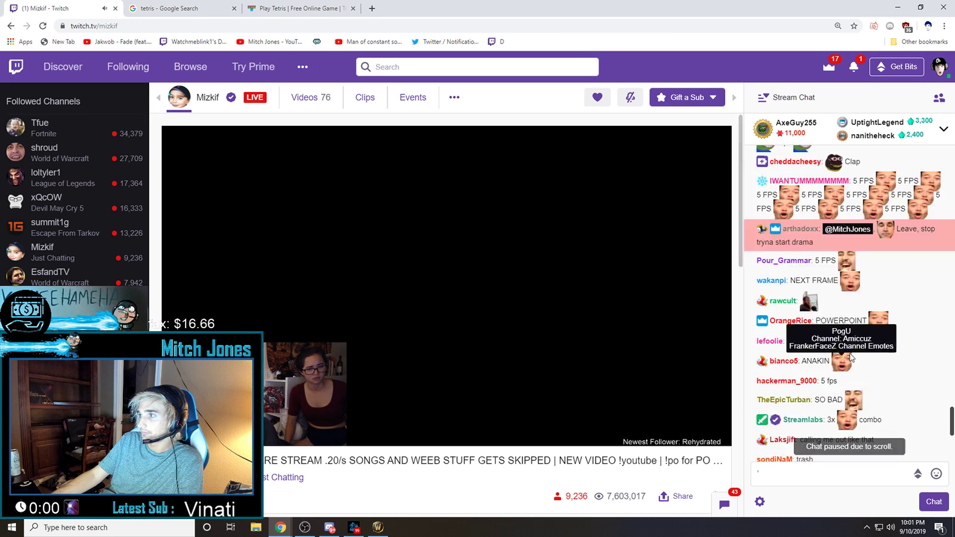Open chat settings gear
Screen dimensions: 955x537
(760, 502)
